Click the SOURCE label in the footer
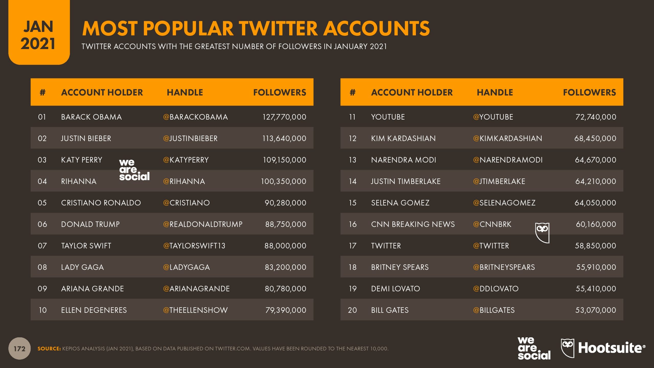The height and width of the screenshot is (368, 654). [49, 349]
